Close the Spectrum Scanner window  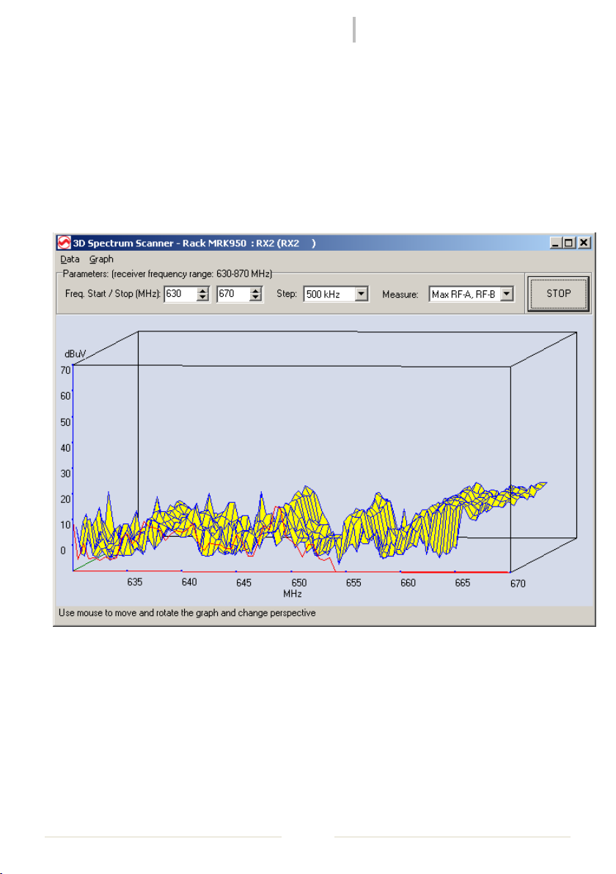584,243
